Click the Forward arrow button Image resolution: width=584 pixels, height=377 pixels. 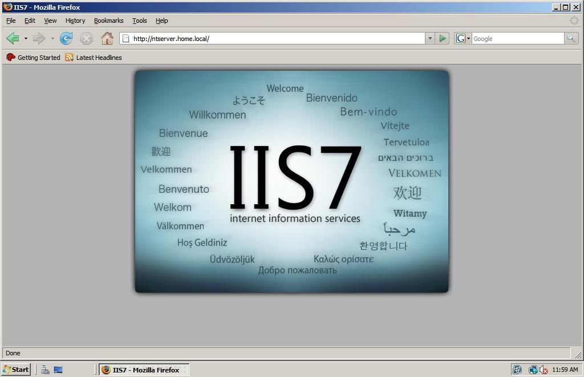click(x=39, y=38)
